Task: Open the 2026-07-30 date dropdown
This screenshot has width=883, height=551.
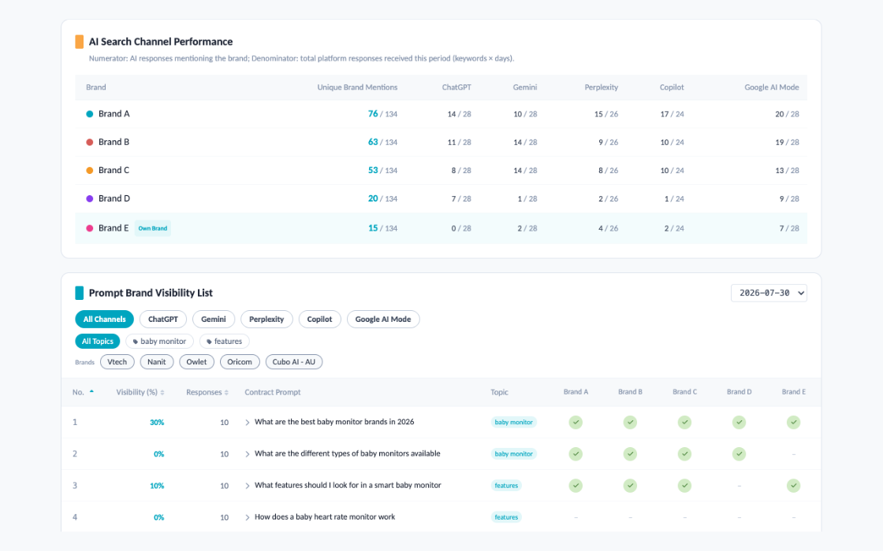Action: (x=769, y=293)
